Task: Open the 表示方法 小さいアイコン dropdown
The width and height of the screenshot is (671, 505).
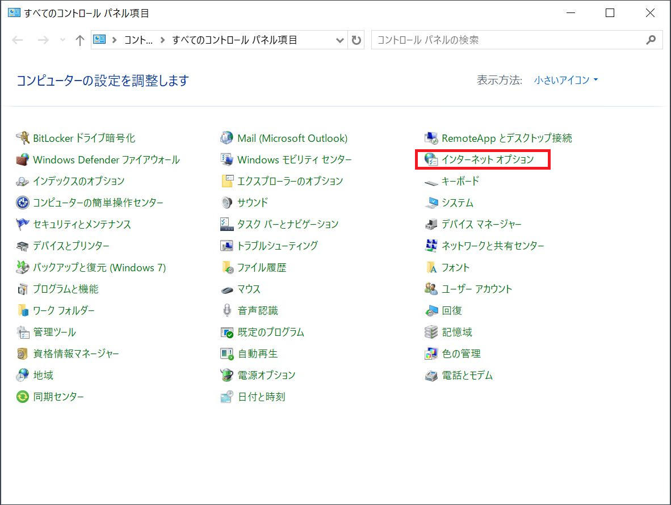Action: [566, 80]
